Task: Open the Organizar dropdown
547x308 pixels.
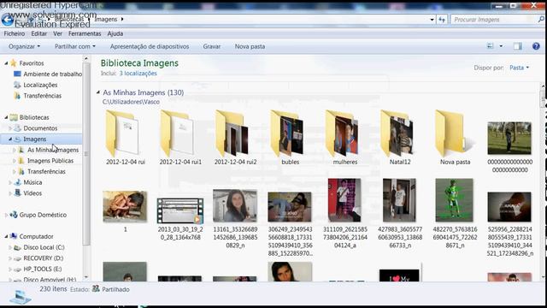Action: point(24,46)
